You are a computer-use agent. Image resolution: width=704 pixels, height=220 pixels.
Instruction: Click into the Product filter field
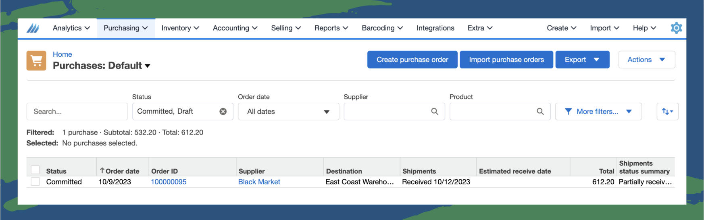[x=500, y=112]
